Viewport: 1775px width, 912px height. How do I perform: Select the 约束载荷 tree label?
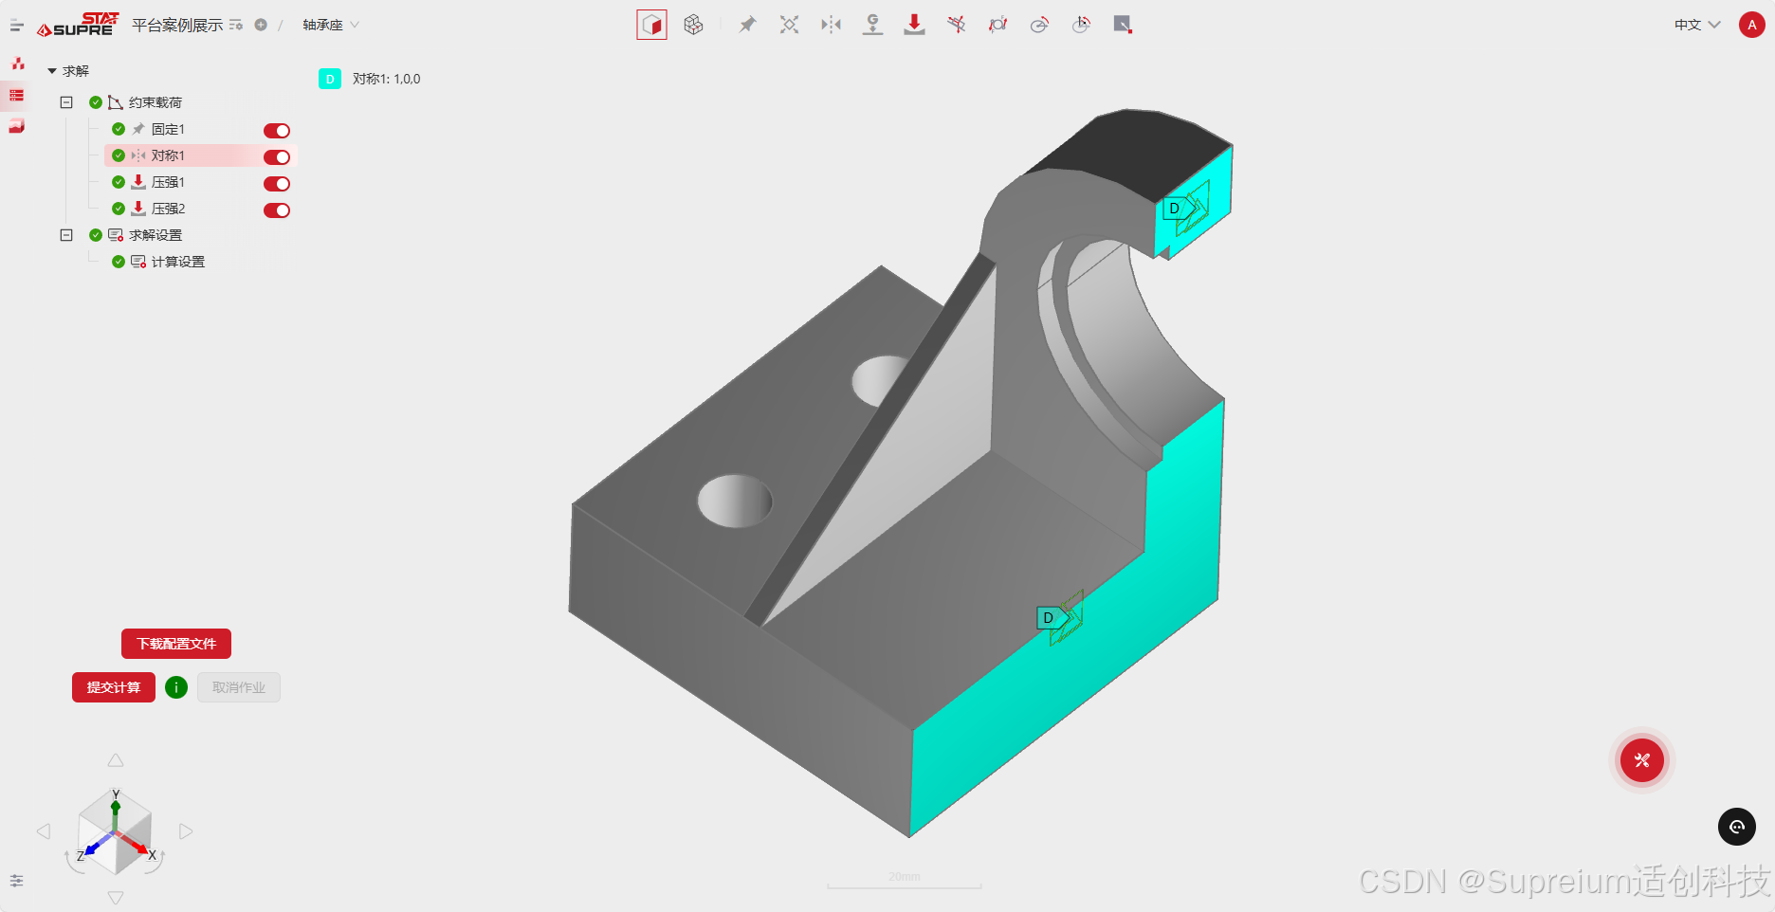tap(156, 102)
